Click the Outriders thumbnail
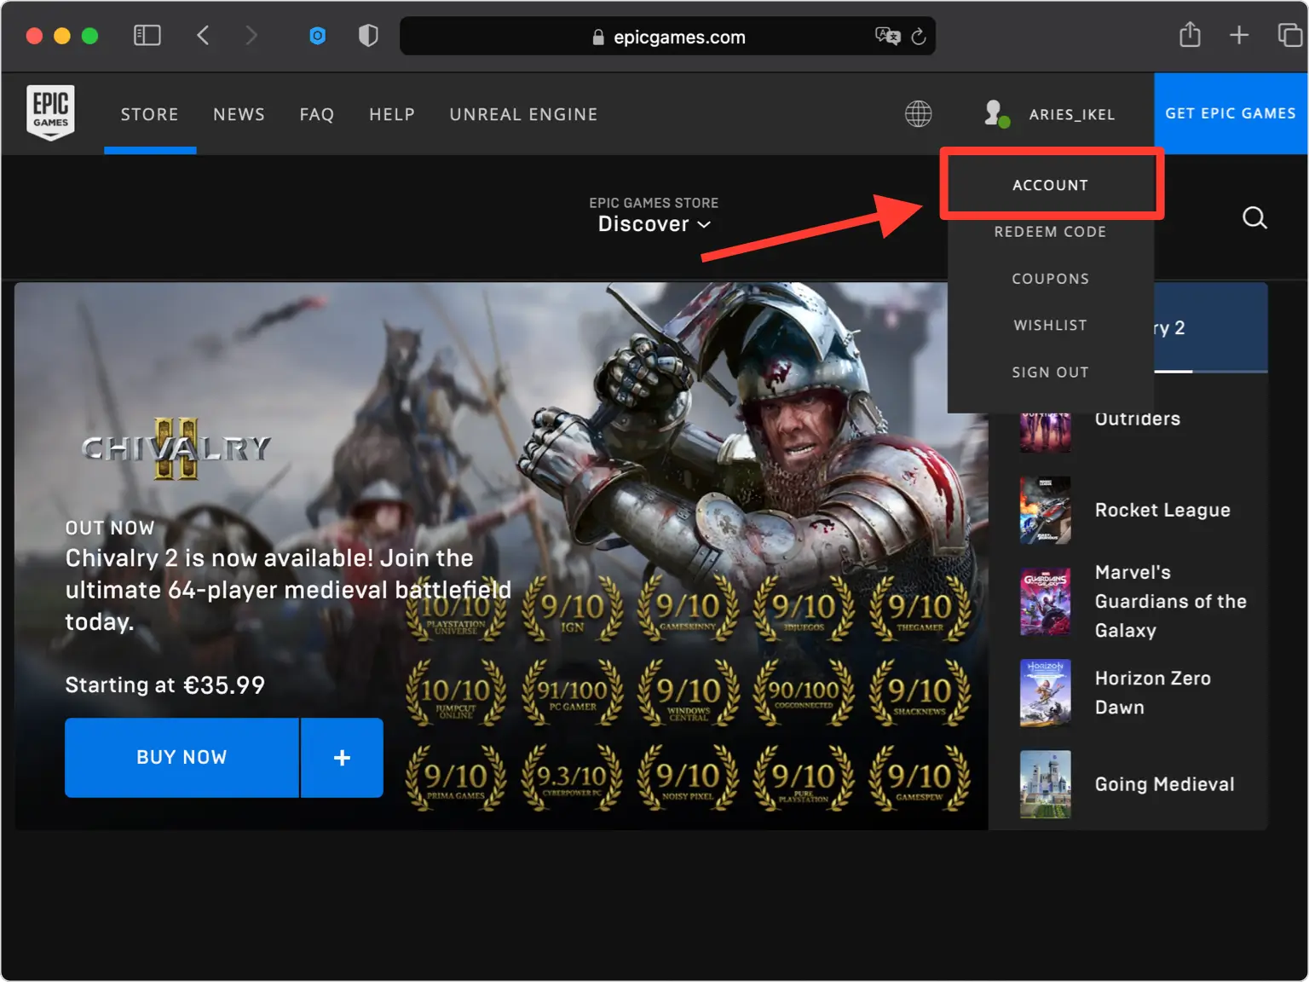Screen dimensions: 1309x982 (1045, 432)
